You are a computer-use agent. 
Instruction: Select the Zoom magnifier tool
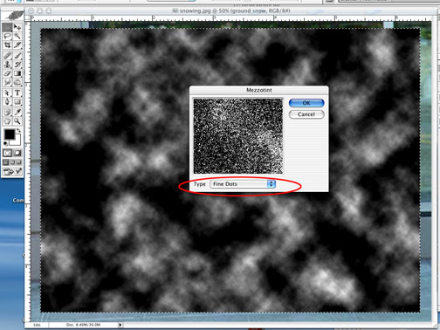pos(17,120)
